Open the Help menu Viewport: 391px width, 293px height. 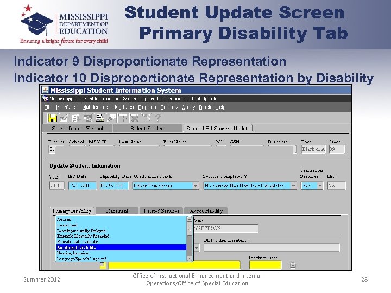pyautogui.click(x=220, y=107)
